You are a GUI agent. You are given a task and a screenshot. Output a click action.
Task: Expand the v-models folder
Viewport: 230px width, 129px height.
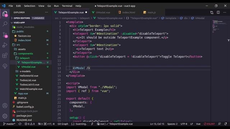point(31,71)
